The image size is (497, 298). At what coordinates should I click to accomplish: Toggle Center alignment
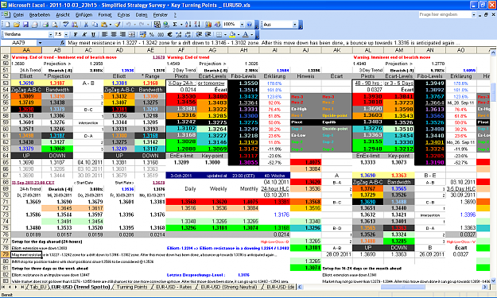coord(114,34)
